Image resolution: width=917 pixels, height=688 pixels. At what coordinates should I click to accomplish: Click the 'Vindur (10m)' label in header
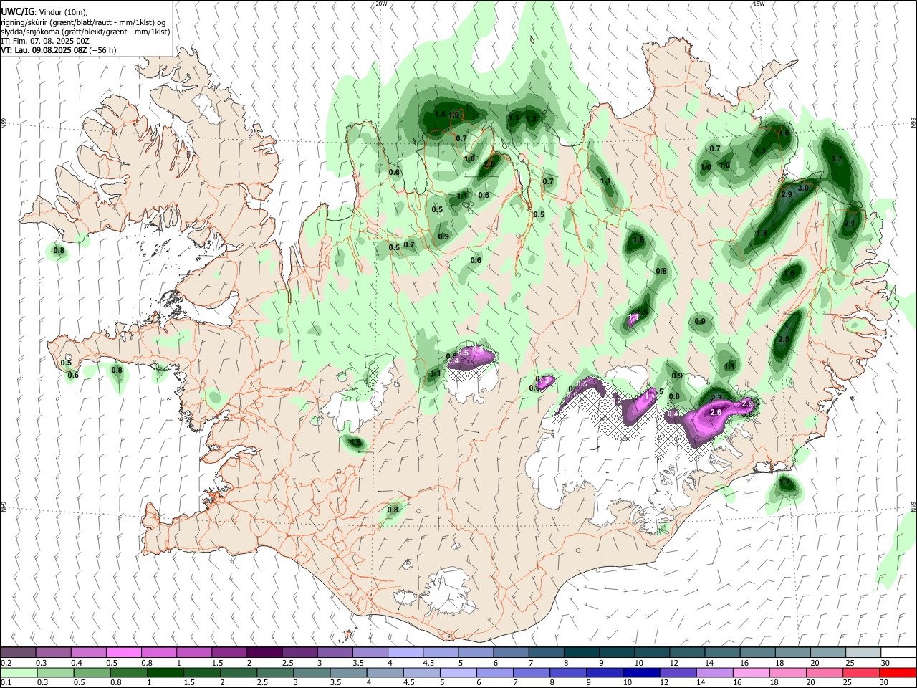63,12
